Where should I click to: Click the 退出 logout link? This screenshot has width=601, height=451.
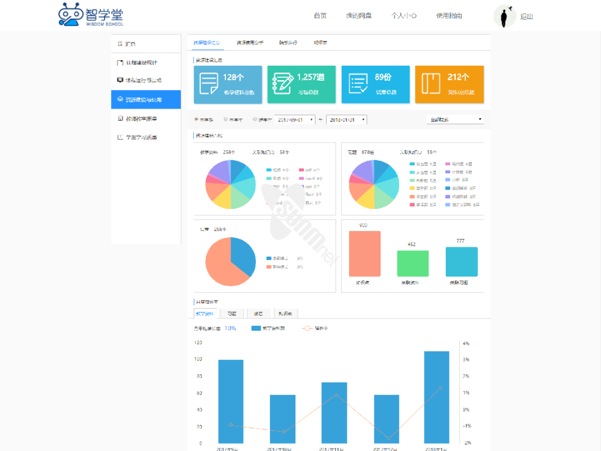tap(526, 17)
